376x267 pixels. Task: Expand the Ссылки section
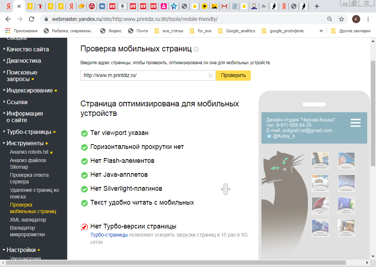coord(17,102)
